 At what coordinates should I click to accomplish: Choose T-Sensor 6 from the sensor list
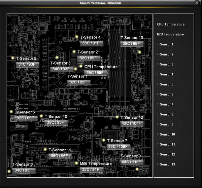point(165,95)
